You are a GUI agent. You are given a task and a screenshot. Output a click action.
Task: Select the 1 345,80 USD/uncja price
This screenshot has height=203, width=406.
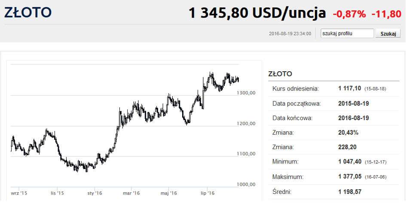click(x=257, y=13)
